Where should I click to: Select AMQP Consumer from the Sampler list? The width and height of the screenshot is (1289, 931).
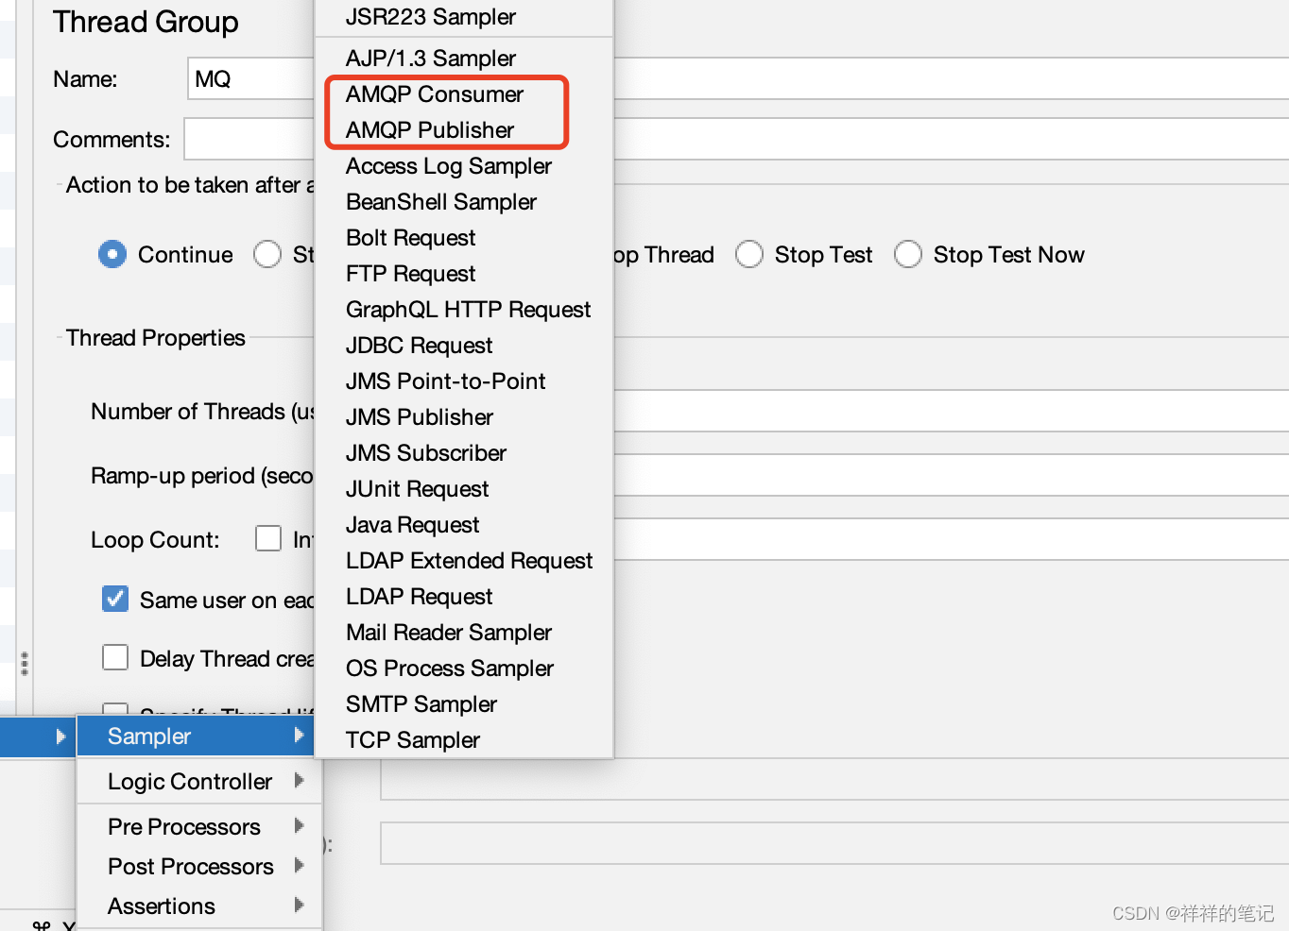click(434, 93)
